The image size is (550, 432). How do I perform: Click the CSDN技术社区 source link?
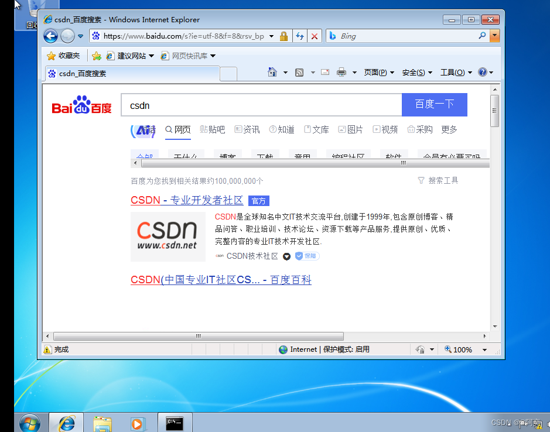coord(252,256)
